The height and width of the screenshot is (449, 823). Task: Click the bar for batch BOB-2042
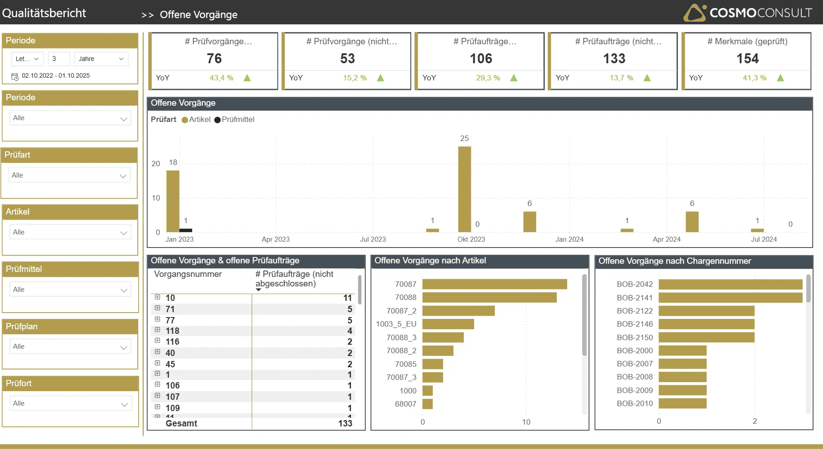click(730, 284)
